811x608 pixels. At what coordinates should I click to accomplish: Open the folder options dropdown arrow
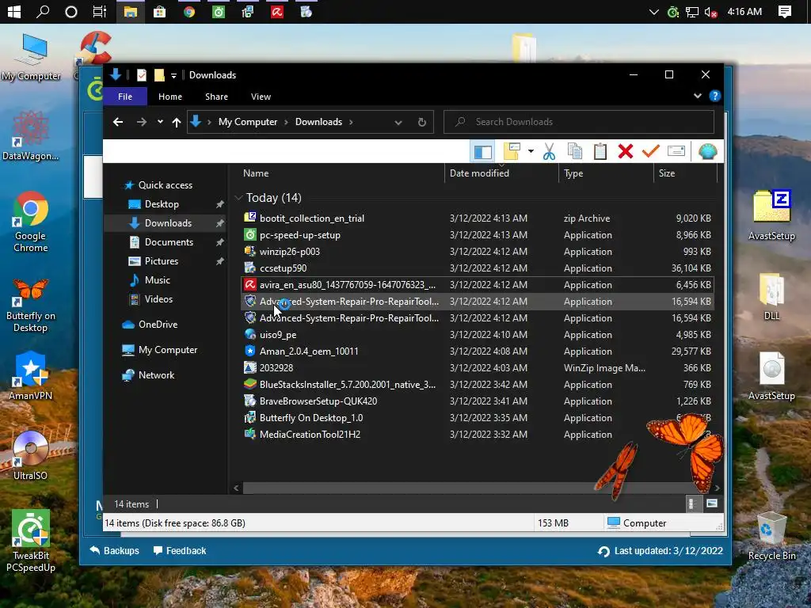pyautogui.click(x=531, y=151)
